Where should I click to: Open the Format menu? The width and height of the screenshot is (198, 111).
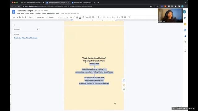[x=38, y=14]
